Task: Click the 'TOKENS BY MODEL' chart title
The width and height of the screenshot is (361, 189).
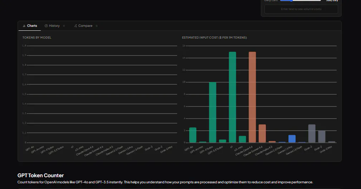Action: point(37,38)
